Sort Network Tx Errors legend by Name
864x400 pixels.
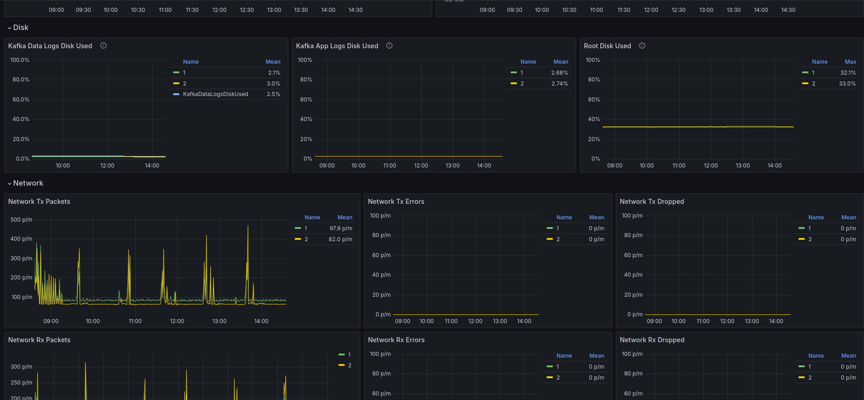564,218
